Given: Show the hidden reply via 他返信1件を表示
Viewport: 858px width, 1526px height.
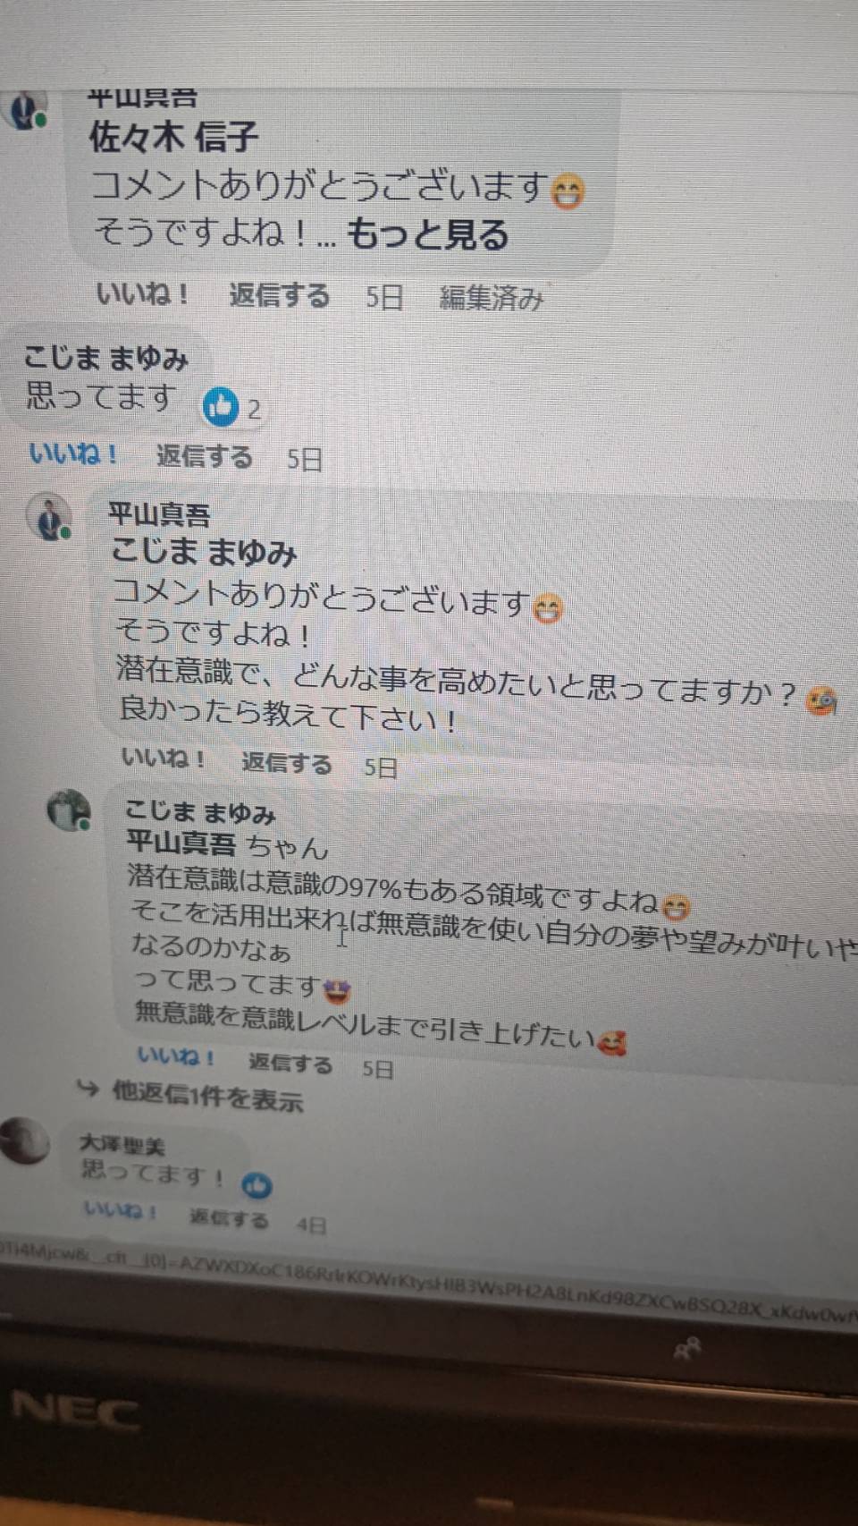Looking at the screenshot, I should coord(207,1095).
